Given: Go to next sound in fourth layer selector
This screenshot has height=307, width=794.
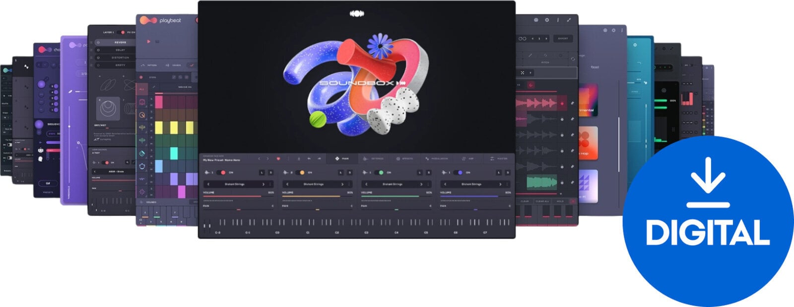Looking at the screenshot, I should click(501, 184).
